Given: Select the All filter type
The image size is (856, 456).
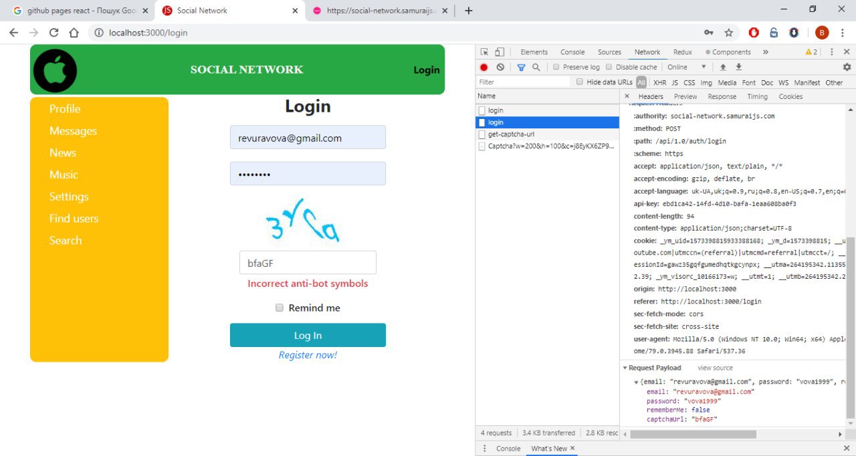Looking at the screenshot, I should tap(641, 82).
